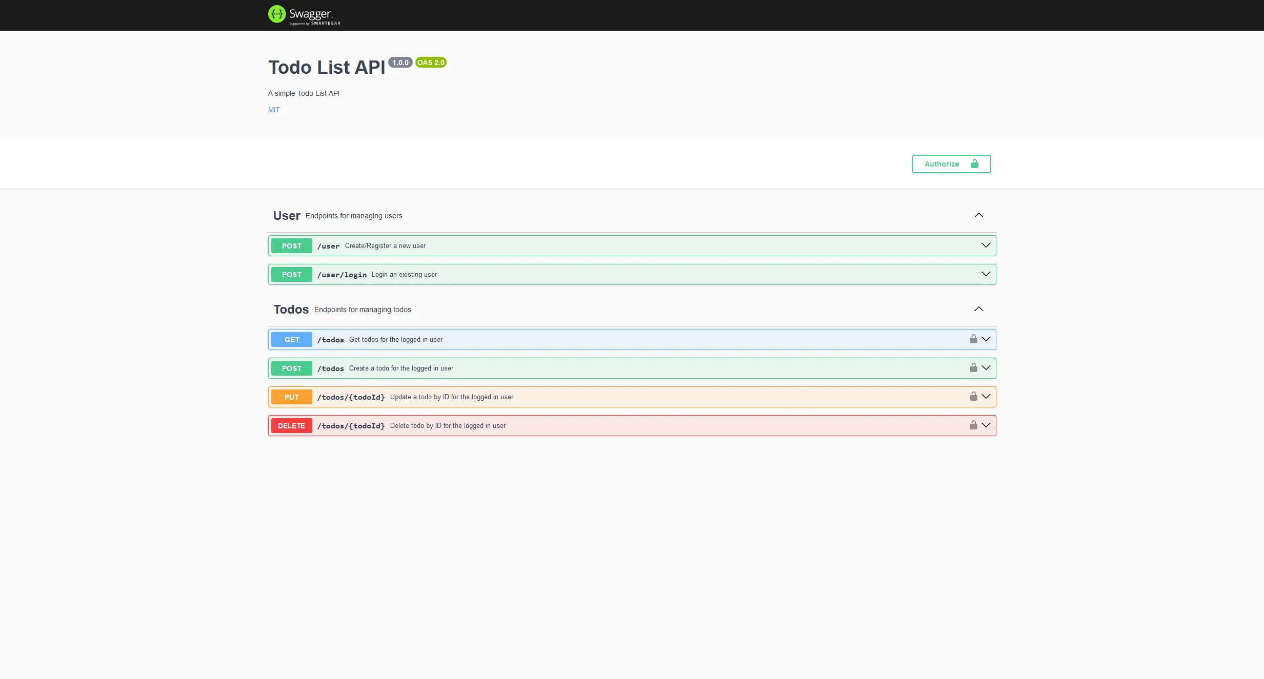Viewport: 1264px width, 679px height.
Task: Click the lock icon on POST /todos
Action: point(973,368)
